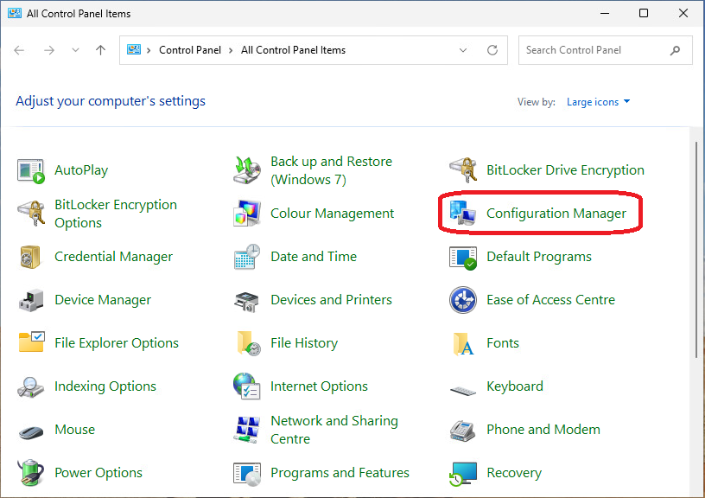Click the vertical scrollbar on the right
This screenshot has height=498, width=705.
pos(696,250)
